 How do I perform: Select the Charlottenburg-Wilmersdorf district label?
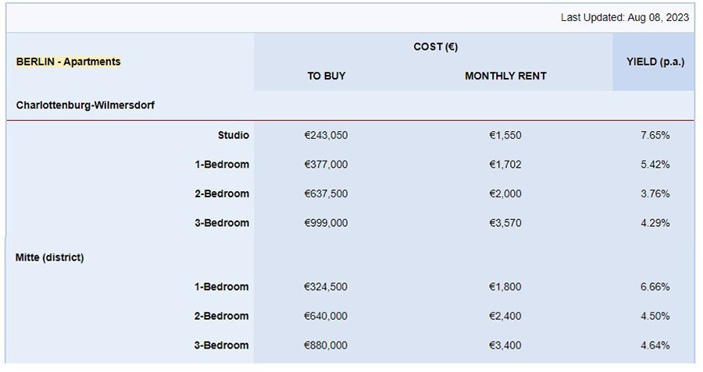pyautogui.click(x=85, y=105)
